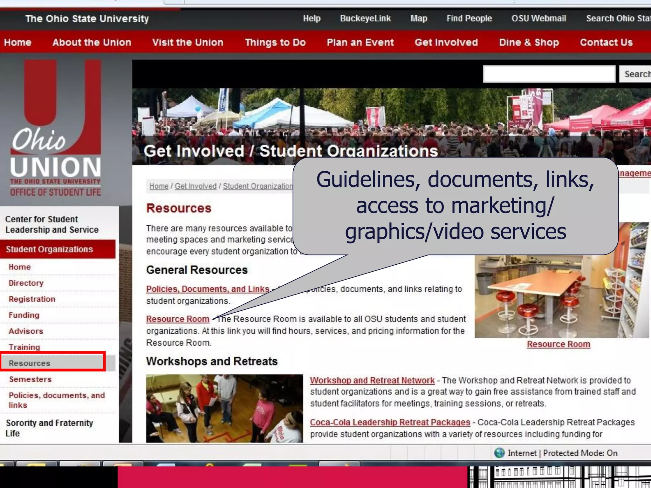Image resolution: width=651 pixels, height=488 pixels.
Task: Open Semesters in the sidebar
Action: click(x=31, y=379)
